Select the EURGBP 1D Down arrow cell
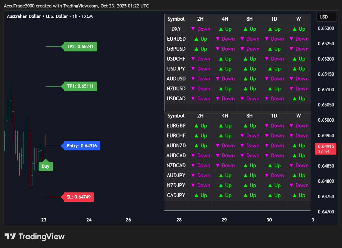This screenshot has height=248, width=342. [274, 126]
